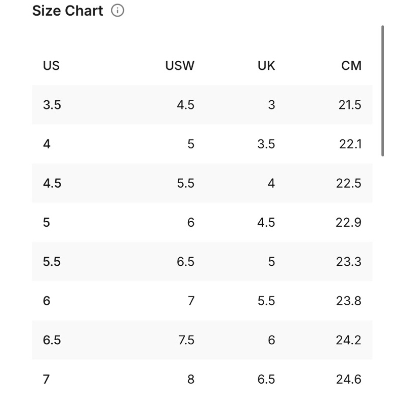The image size is (405, 405).
Task: Click the 22.9 CM value
Action: pos(348,222)
